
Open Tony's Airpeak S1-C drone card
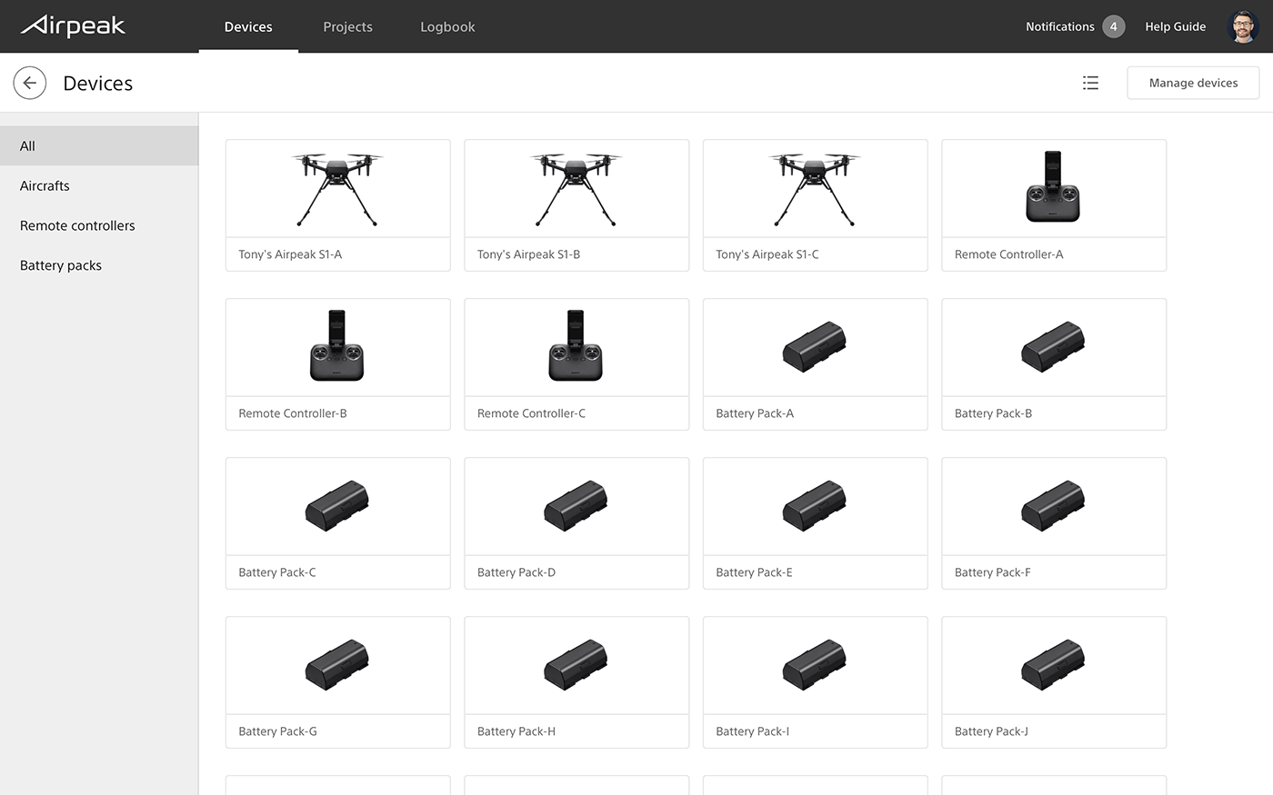pos(815,205)
